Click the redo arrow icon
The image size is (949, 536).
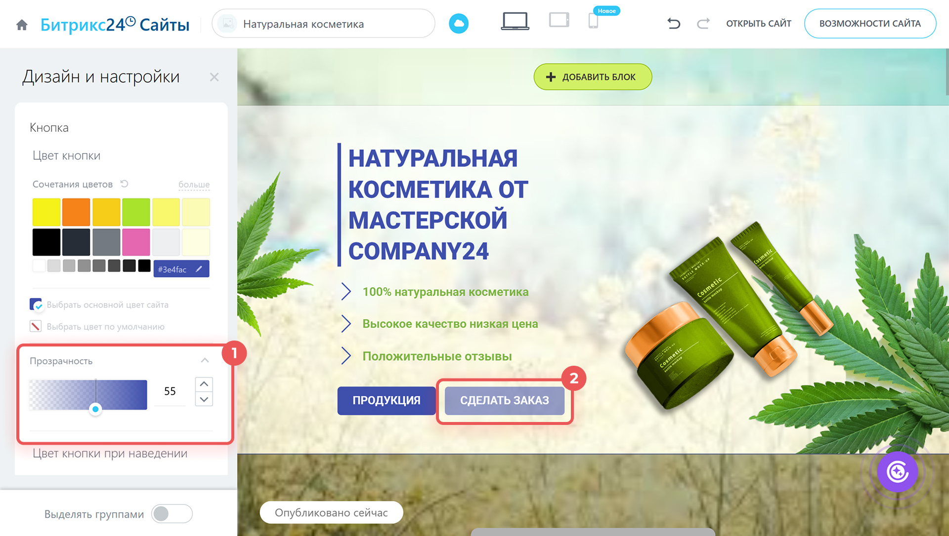(x=703, y=23)
